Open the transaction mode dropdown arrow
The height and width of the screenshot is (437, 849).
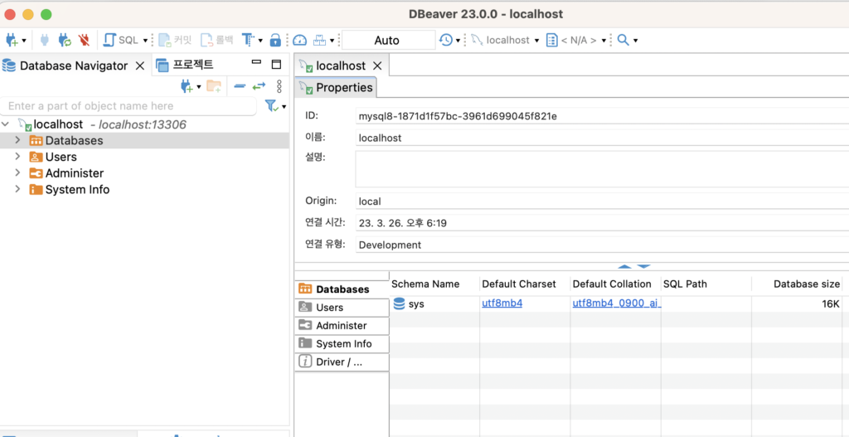click(x=260, y=41)
